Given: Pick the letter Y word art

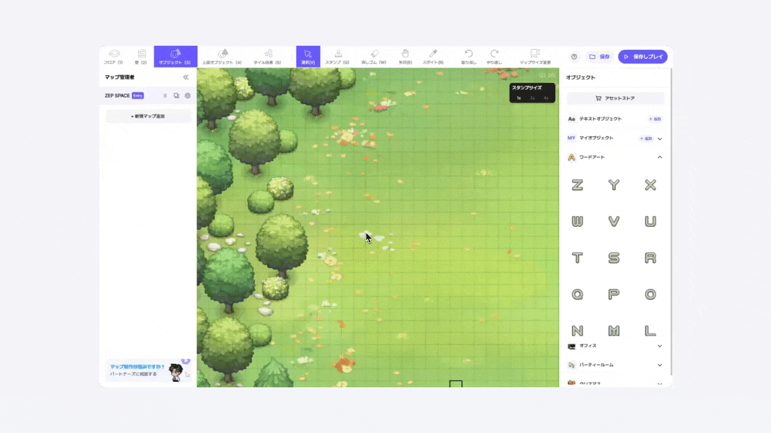Looking at the screenshot, I should [x=614, y=185].
